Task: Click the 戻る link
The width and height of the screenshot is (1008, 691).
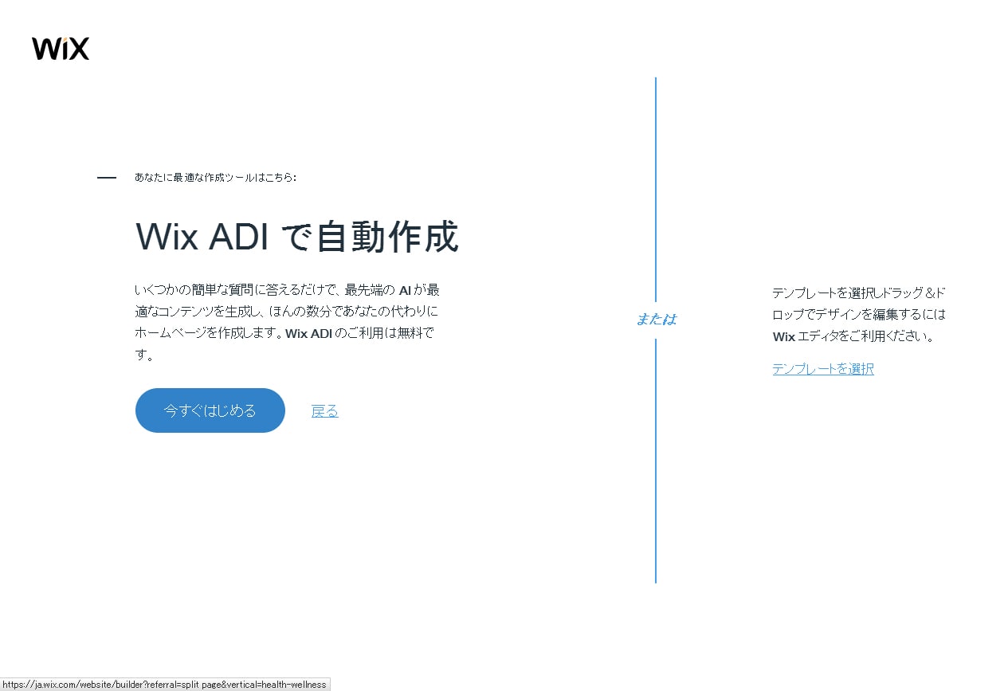Action: pos(325,411)
